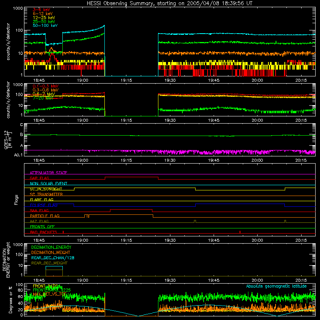Screen dimensions: 320x320
Task: Click the 19:15 time label under top plot
Action: (x=126, y=80)
